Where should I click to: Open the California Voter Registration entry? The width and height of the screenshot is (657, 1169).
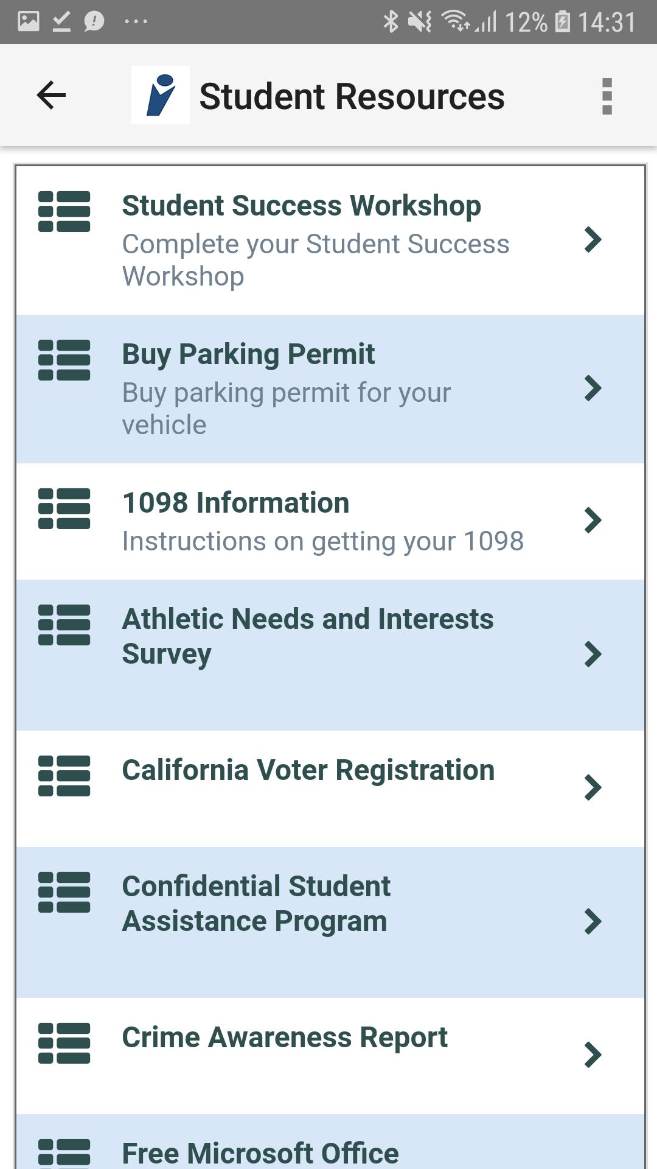308,771
